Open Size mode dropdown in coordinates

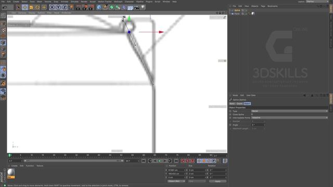[x=197, y=181]
